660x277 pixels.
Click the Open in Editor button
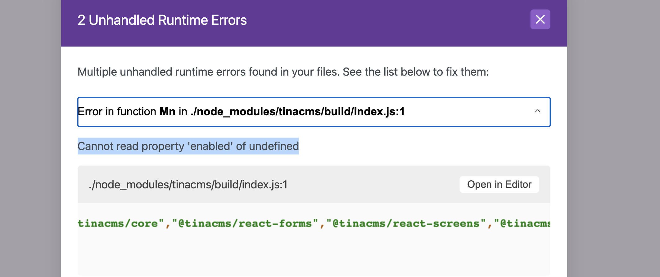(499, 184)
